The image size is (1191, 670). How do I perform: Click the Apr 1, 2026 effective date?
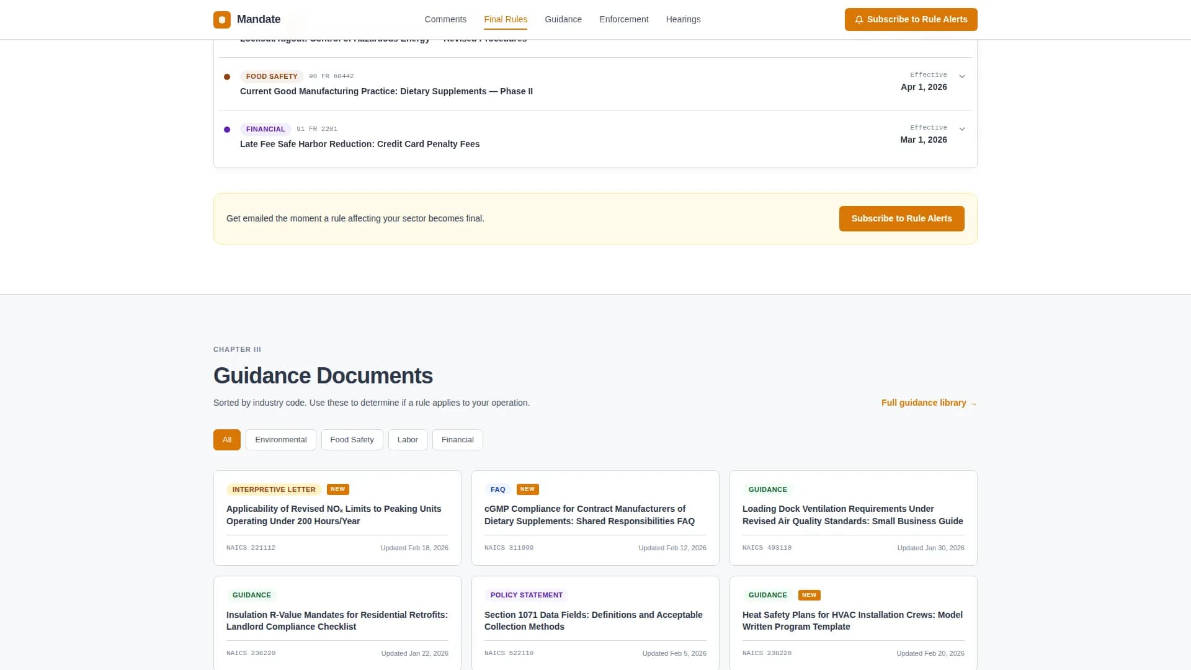(924, 87)
